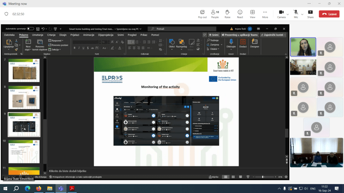
Task: Click Prezentiraj u aplikaciji Teams
Action: click(240, 35)
